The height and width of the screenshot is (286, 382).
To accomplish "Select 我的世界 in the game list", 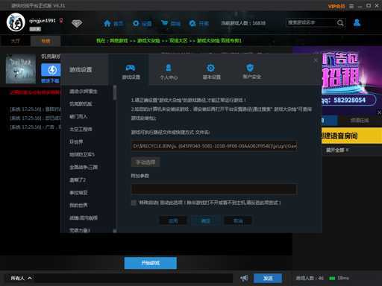I will pyautogui.click(x=78, y=205).
